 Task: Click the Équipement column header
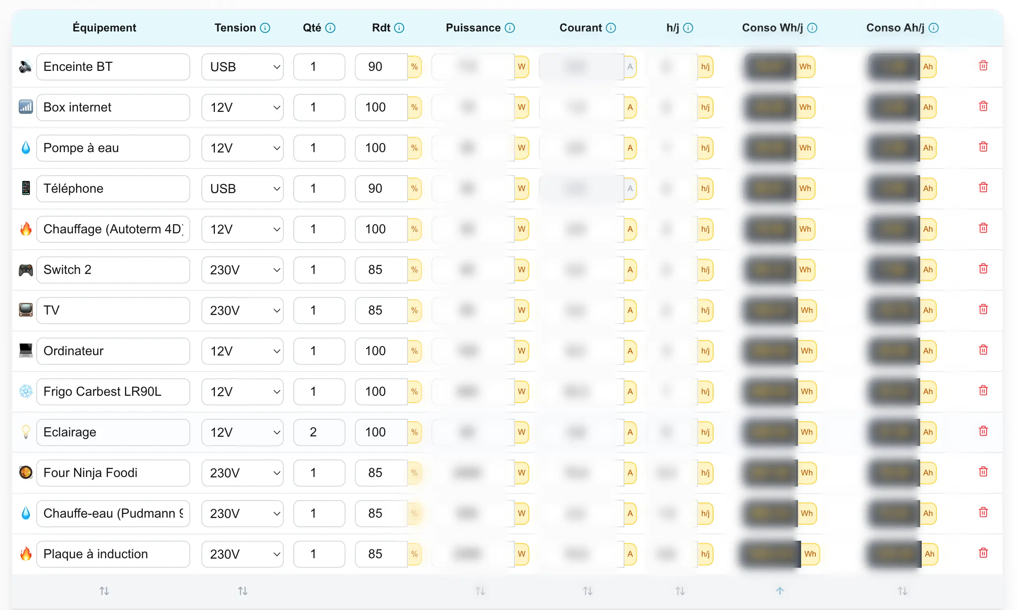(x=104, y=28)
